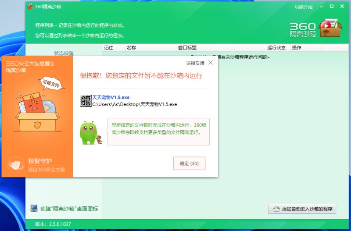Select the 天天宠物V1.5.exe file name link

[111, 97]
